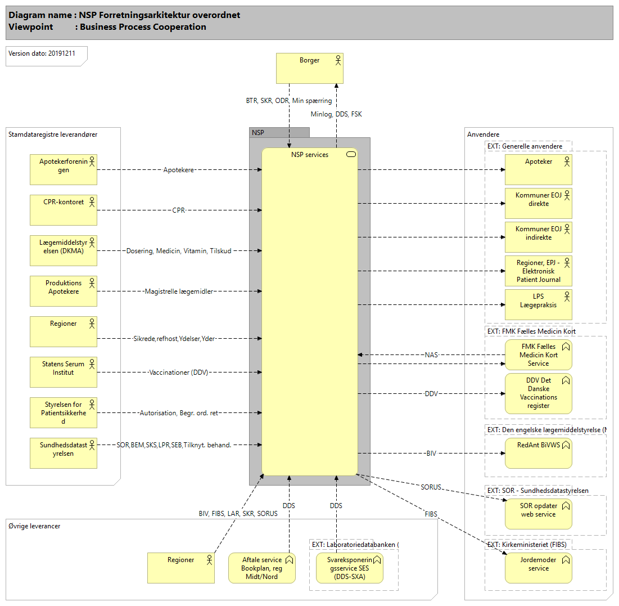Select the NSP package tab label

click(258, 133)
